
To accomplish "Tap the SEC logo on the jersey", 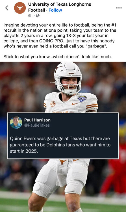I will [x=53, y=104].
